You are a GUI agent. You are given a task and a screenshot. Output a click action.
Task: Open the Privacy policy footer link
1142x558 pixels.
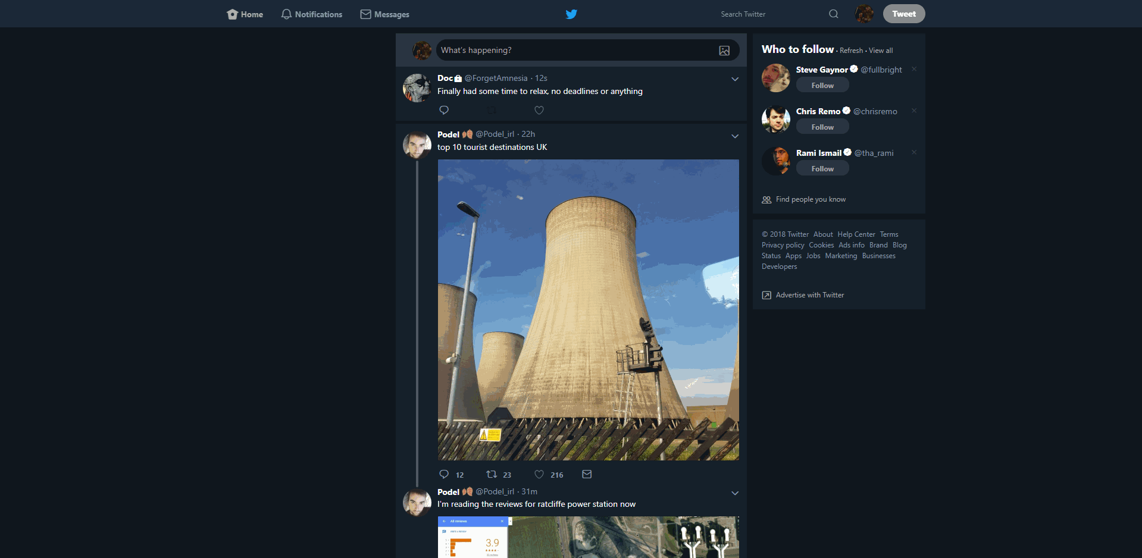tap(783, 245)
